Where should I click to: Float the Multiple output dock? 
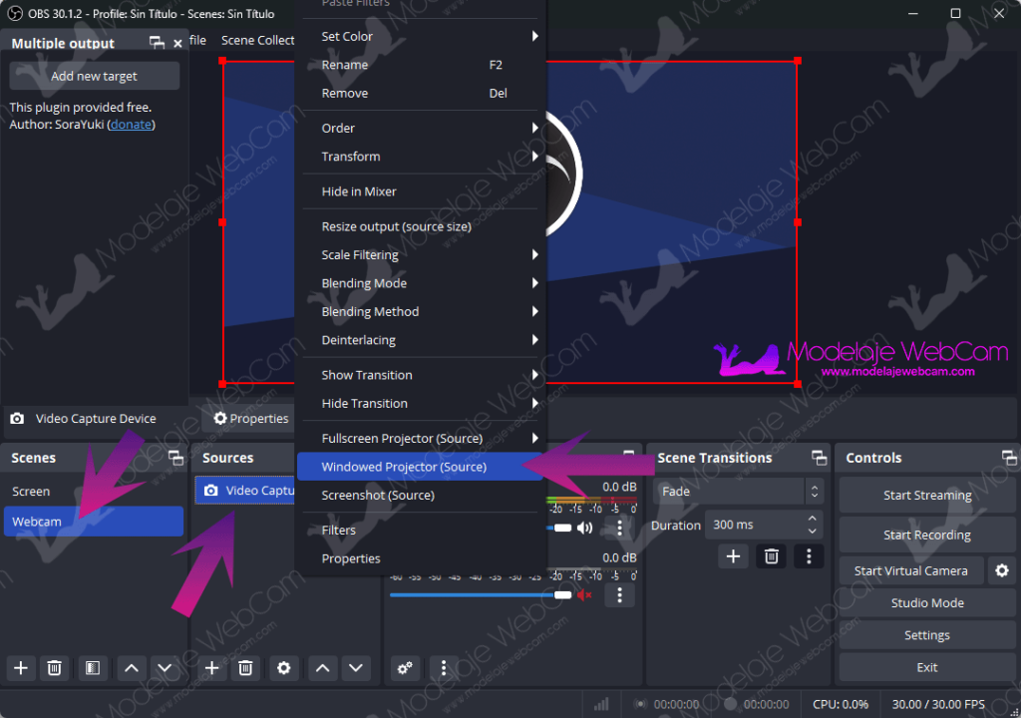(x=157, y=43)
